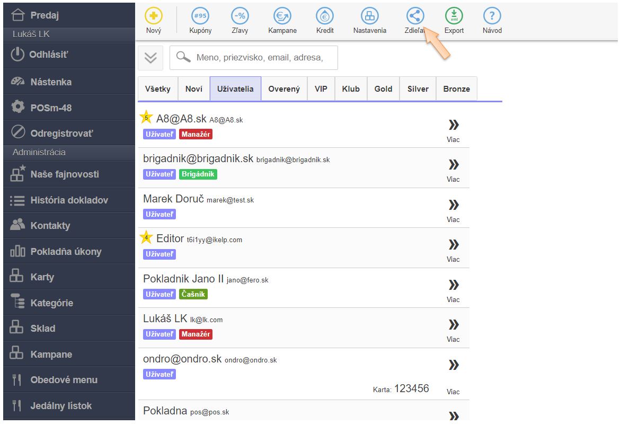
Task: Open the Nastavenia settings icon
Action: coord(370,16)
